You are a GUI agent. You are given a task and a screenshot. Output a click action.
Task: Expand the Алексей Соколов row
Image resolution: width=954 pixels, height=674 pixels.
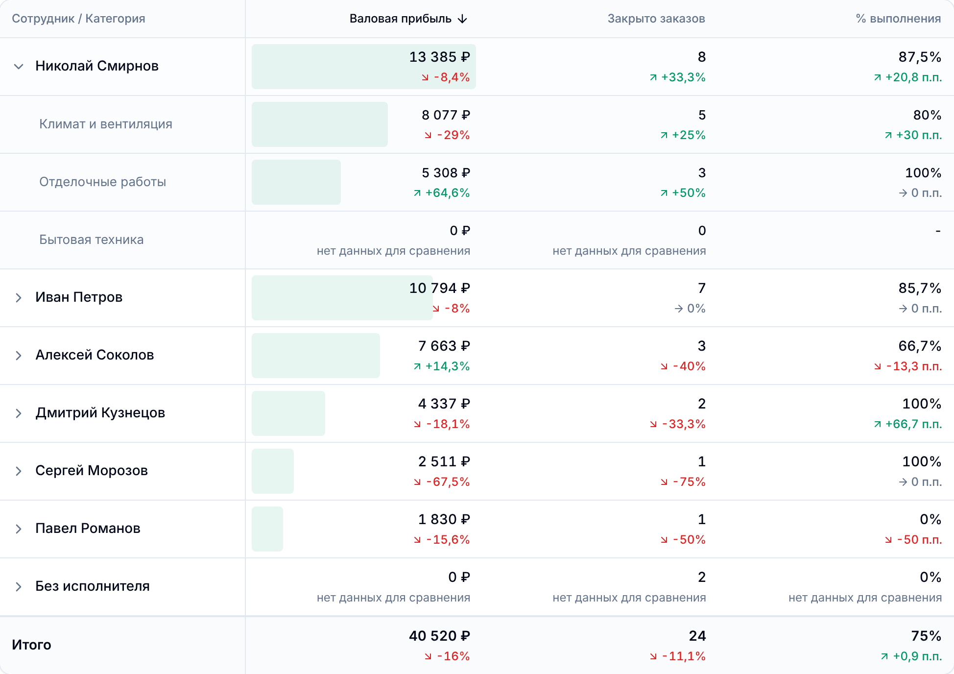coord(19,356)
